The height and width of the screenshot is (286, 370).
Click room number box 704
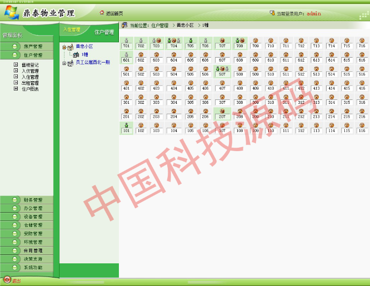tap(174, 46)
